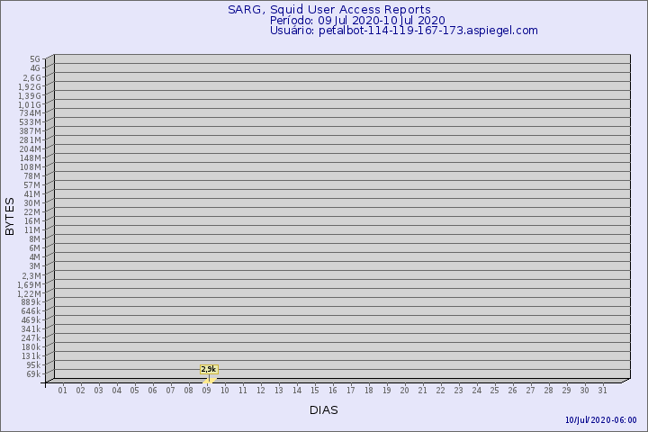
Task: Click day 05 on the x-axis
Action: tap(134, 391)
